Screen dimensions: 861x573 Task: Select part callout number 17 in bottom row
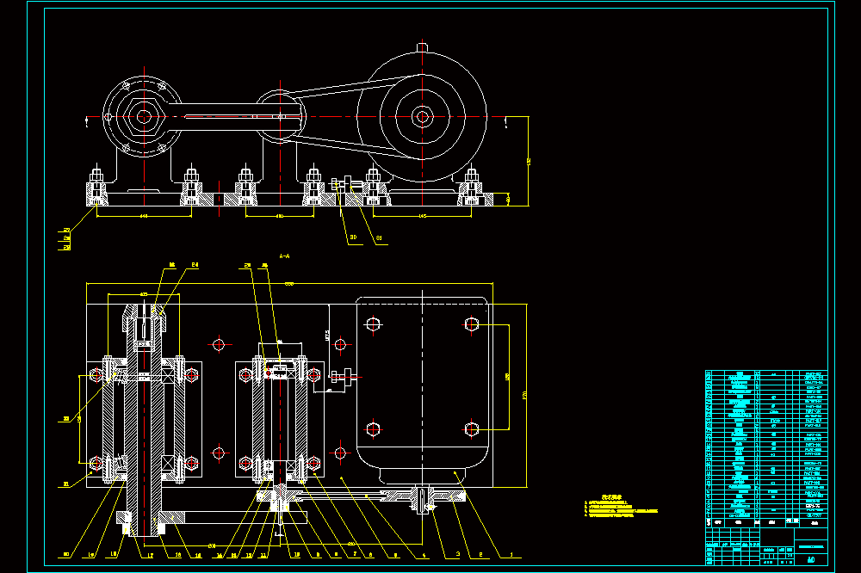(x=151, y=556)
